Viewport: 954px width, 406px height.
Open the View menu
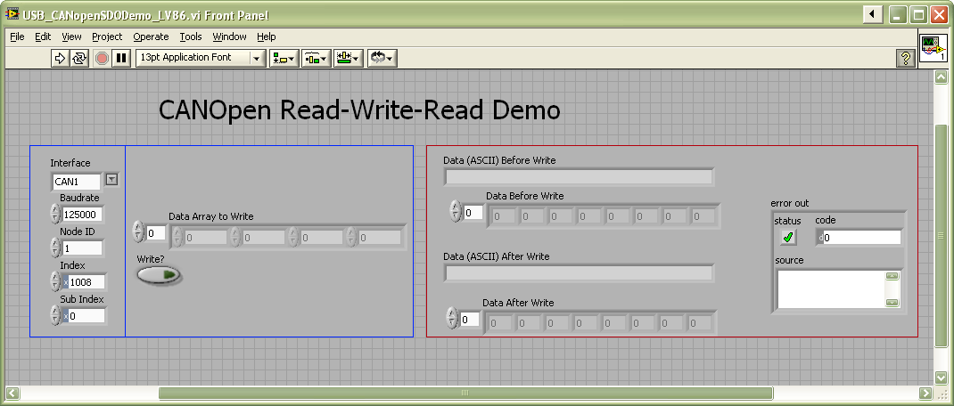pyautogui.click(x=72, y=37)
